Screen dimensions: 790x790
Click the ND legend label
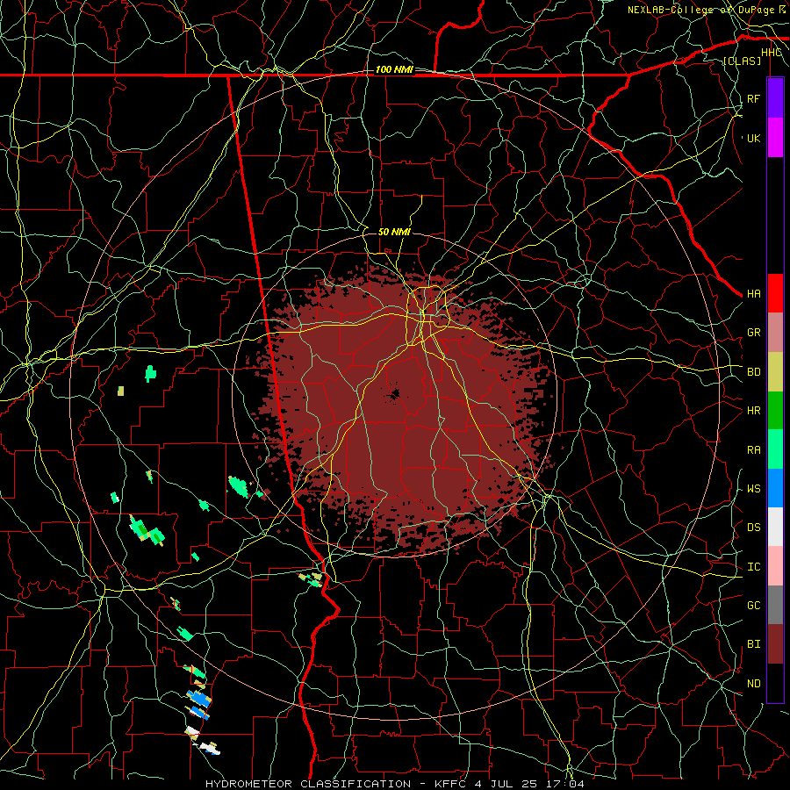pos(753,684)
